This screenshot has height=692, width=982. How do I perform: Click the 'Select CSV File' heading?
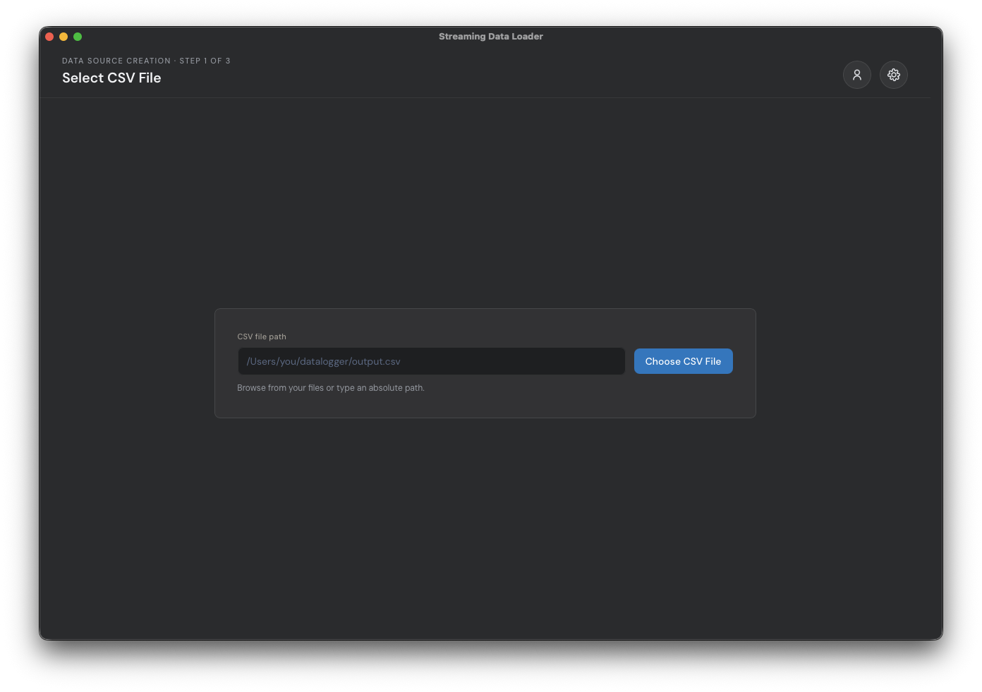click(x=111, y=78)
